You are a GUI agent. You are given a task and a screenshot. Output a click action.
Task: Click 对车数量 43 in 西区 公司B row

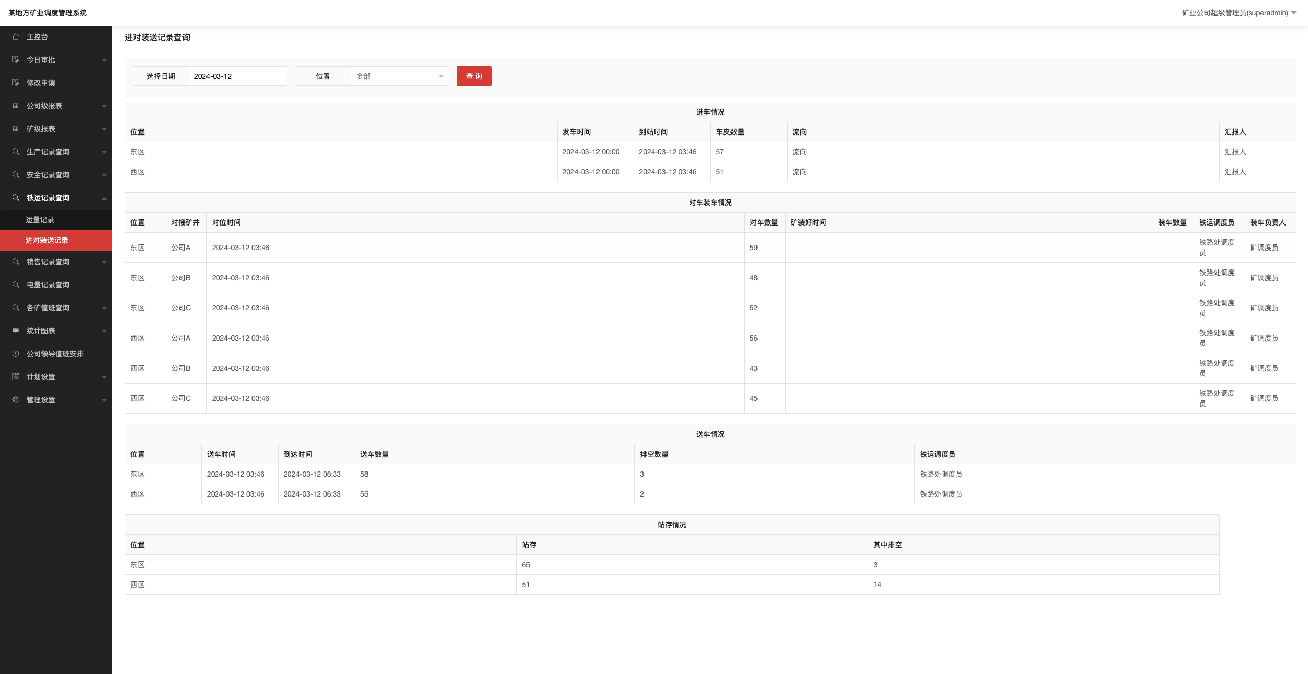tap(753, 368)
